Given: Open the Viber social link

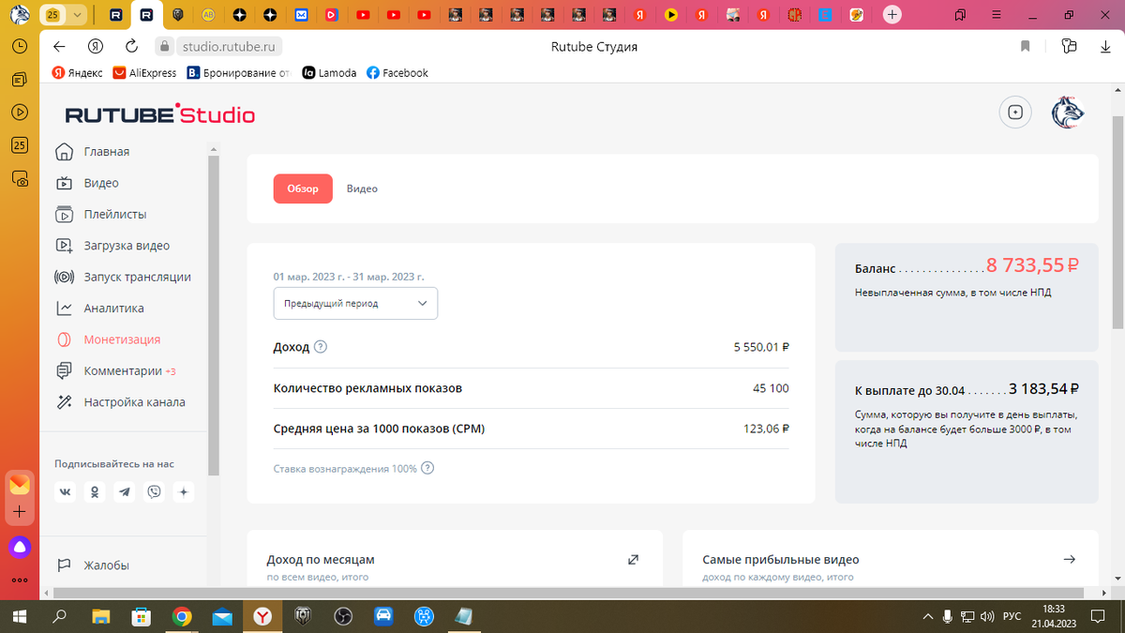Looking at the screenshot, I should click(154, 491).
